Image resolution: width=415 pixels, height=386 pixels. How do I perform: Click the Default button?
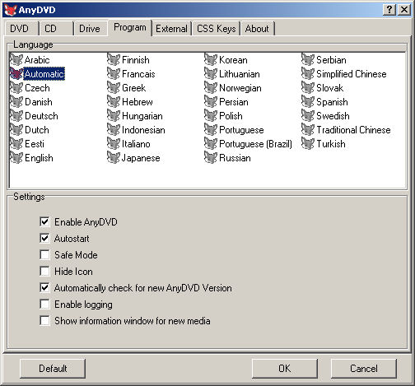tap(53, 368)
